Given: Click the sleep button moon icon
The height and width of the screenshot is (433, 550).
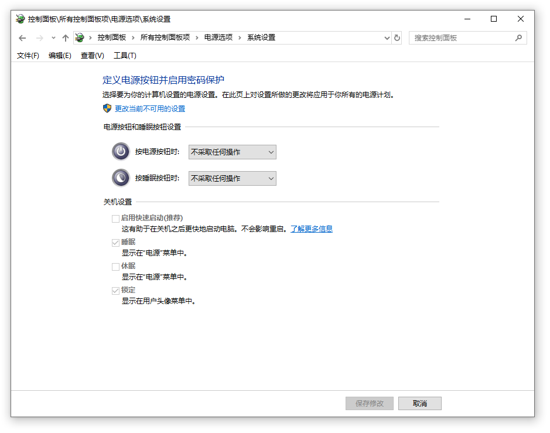Looking at the screenshot, I should (121, 178).
